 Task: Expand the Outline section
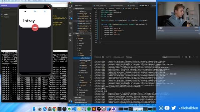[82, 97]
